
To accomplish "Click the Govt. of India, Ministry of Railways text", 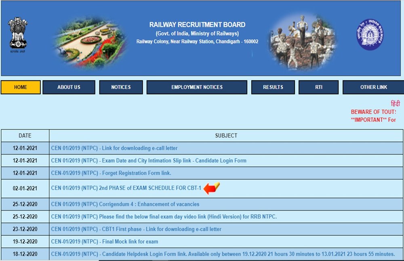I will [197, 33].
